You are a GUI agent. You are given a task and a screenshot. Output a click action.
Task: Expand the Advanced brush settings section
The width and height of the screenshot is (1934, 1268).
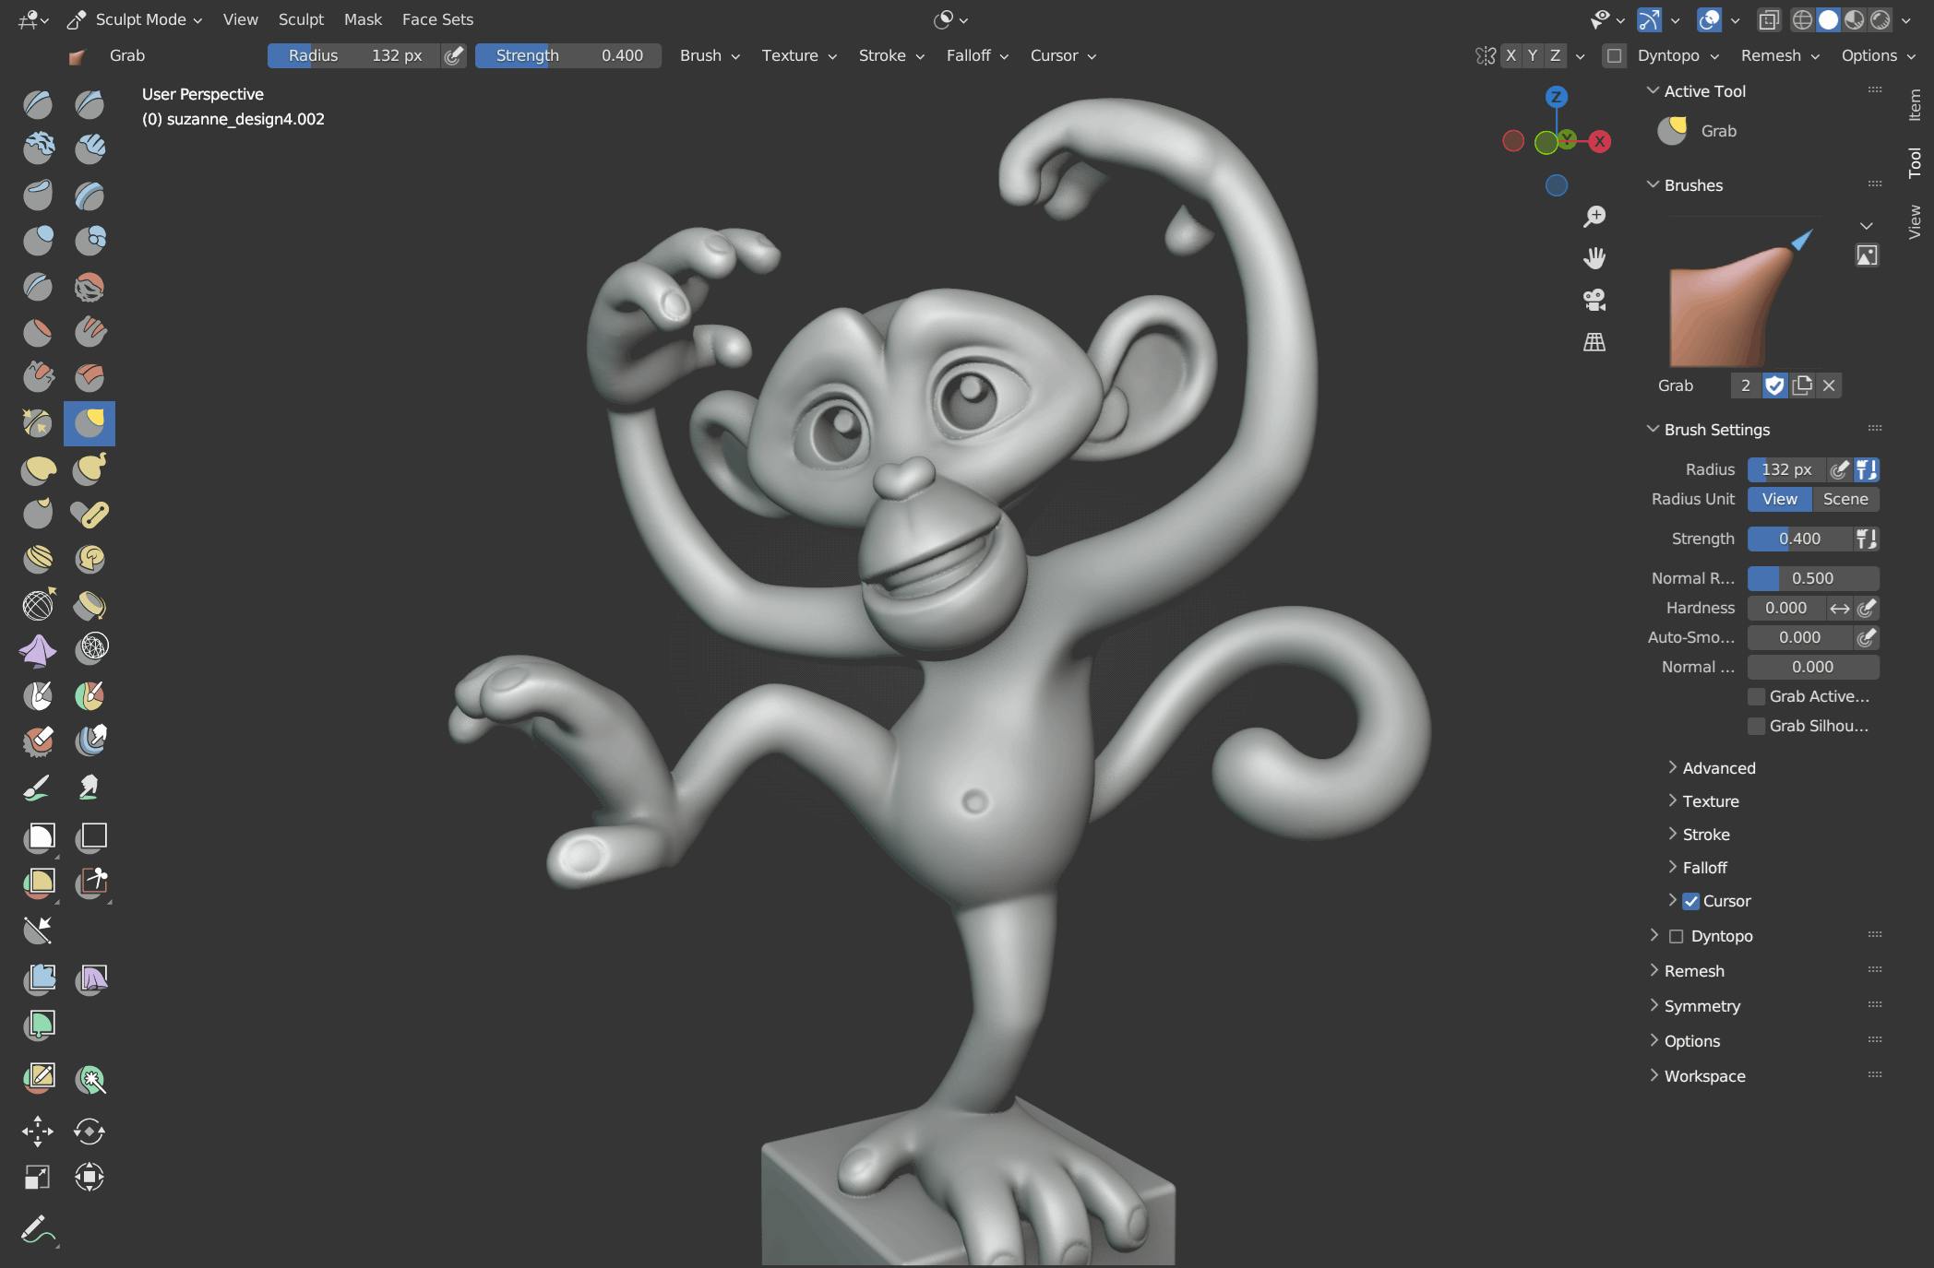(x=1718, y=768)
